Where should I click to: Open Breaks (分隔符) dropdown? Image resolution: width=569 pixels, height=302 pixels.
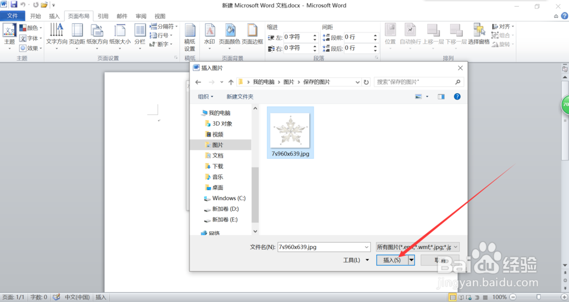tap(164, 27)
